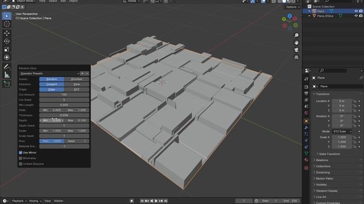
Task: Select the Shortest solver option
Action: coord(77,79)
